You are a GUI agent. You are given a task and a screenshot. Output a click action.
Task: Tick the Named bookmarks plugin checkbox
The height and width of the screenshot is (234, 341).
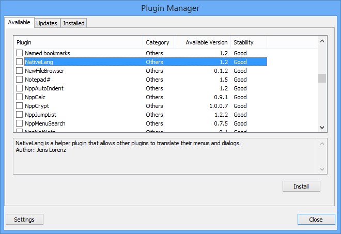19,53
